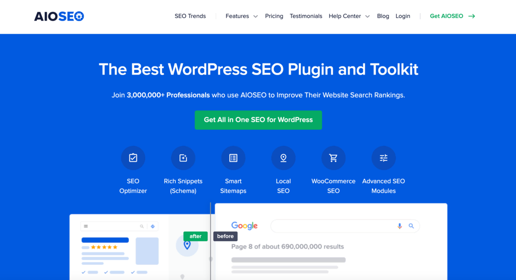Click the Login link
The height and width of the screenshot is (280, 516).
click(403, 16)
